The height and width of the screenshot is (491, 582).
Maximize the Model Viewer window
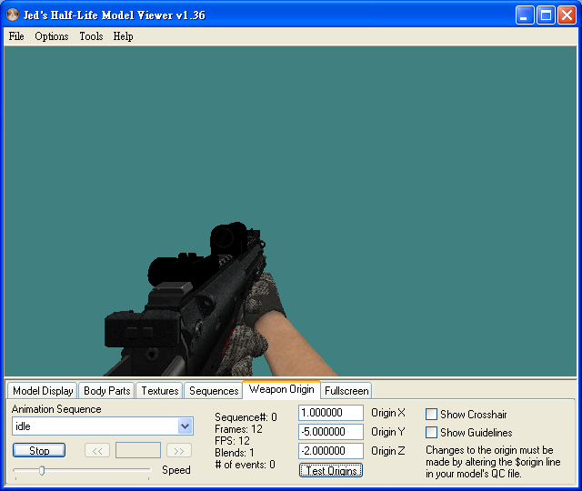pos(546,15)
